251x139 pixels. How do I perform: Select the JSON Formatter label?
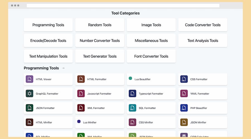click(45, 108)
